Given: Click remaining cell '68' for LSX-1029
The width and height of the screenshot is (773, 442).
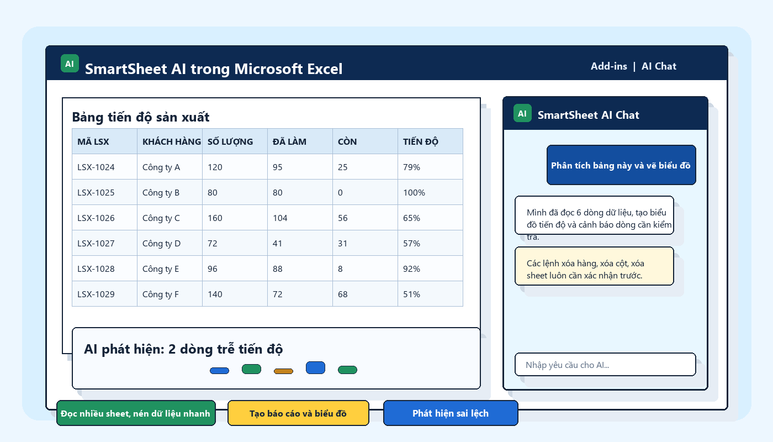Looking at the screenshot, I should (366, 294).
